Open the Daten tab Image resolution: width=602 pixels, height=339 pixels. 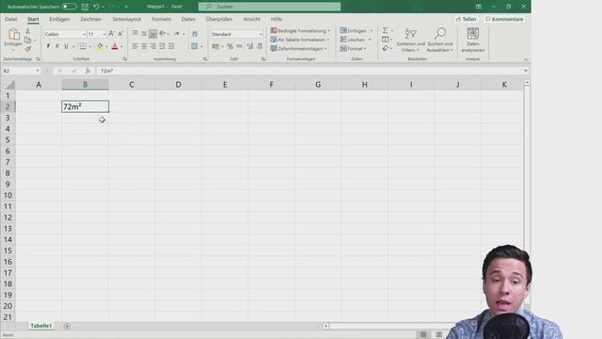188,19
